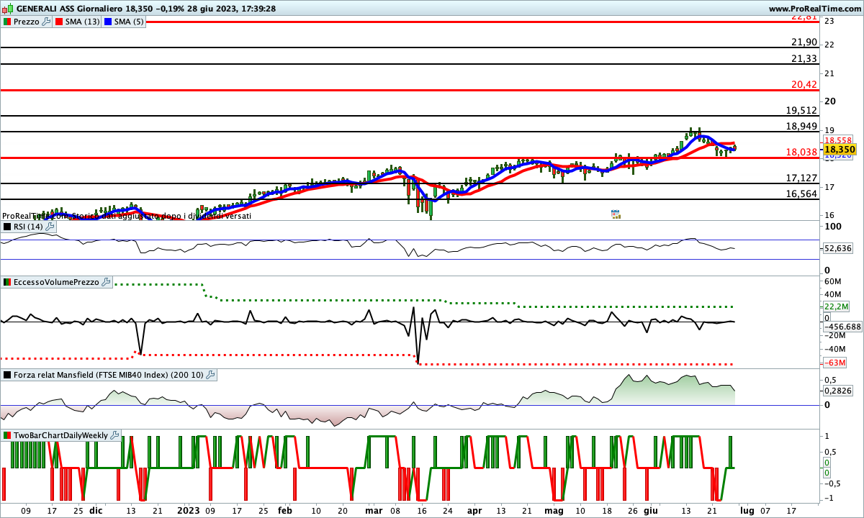Click the red 18,038 level label
The width and height of the screenshot is (864, 518).
pyautogui.click(x=802, y=152)
